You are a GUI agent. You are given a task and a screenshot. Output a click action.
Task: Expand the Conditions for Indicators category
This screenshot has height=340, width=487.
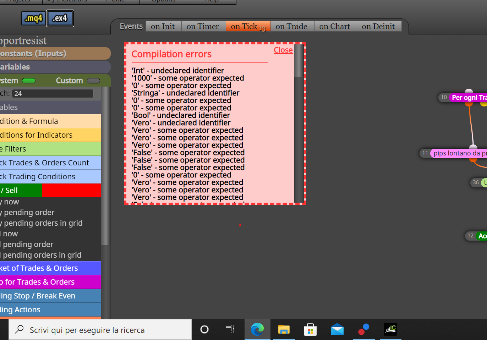tap(50, 135)
